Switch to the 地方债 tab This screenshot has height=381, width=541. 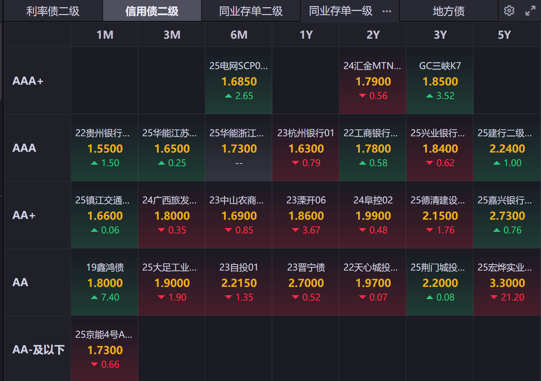(449, 11)
